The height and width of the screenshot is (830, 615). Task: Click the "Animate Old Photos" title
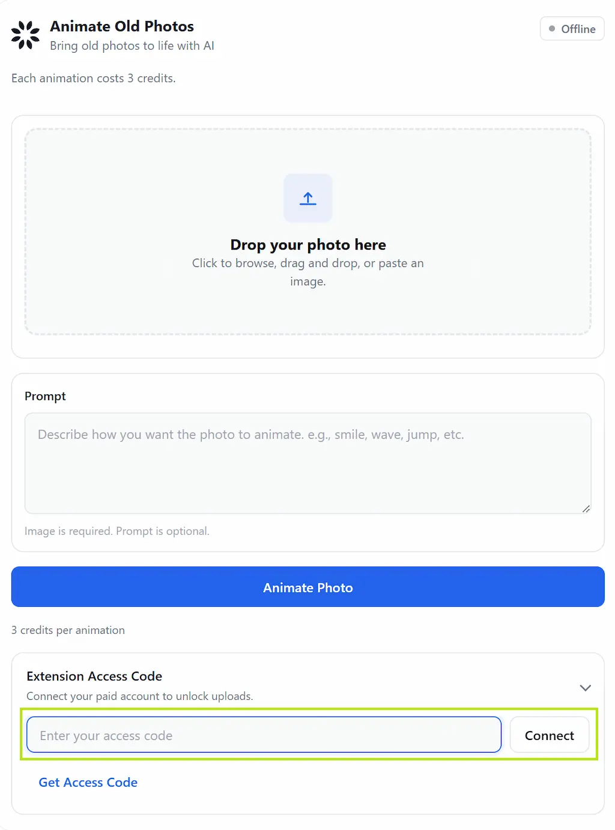pyautogui.click(x=122, y=26)
